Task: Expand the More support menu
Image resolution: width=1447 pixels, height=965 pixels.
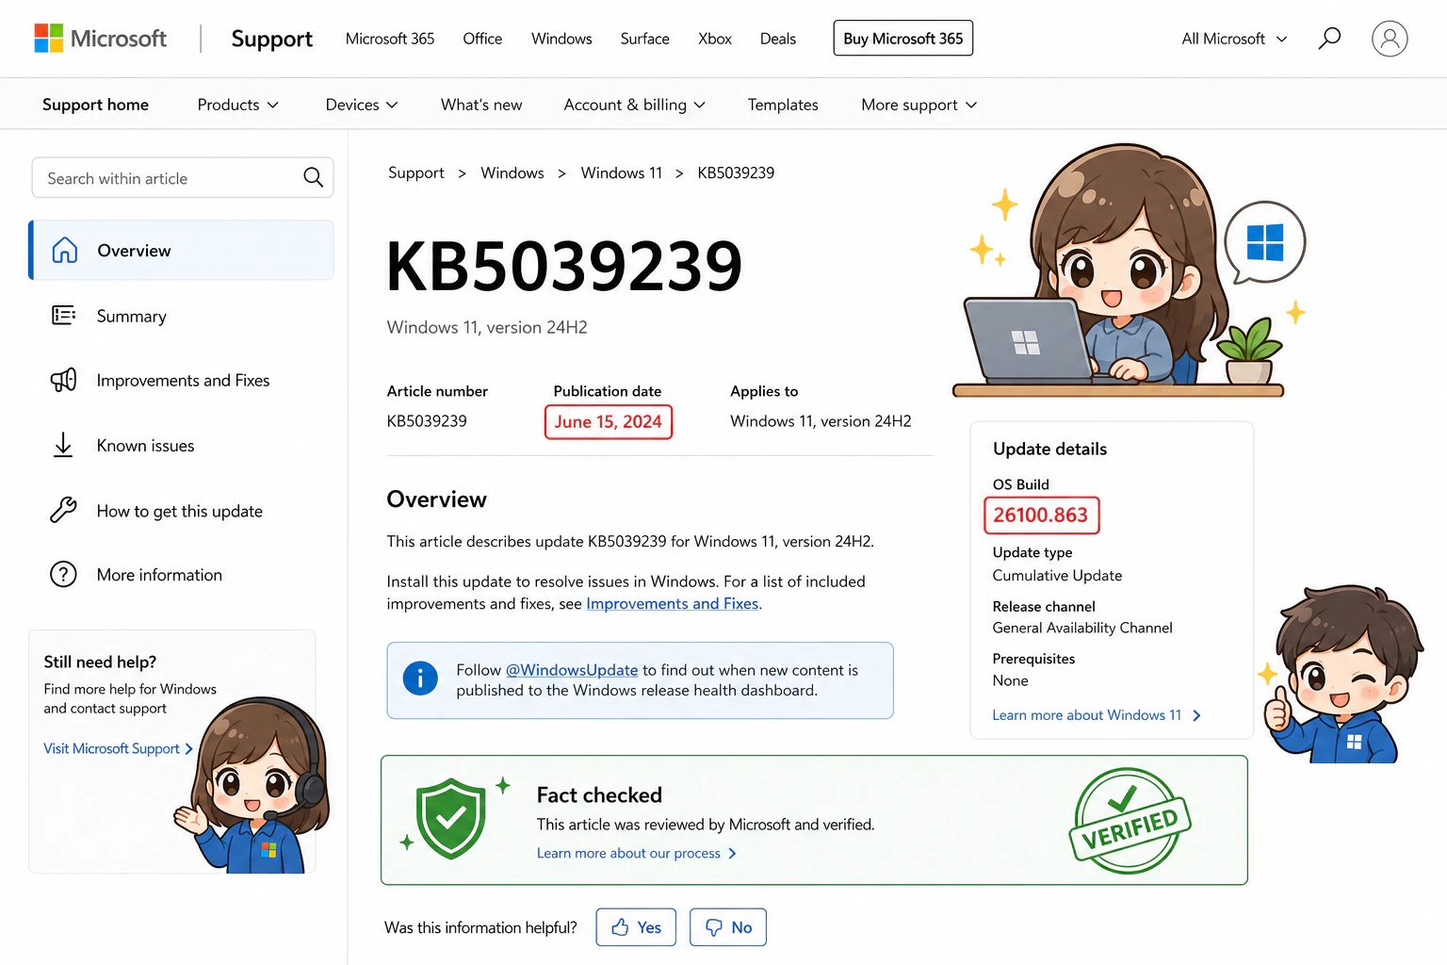Action: pyautogui.click(x=919, y=105)
